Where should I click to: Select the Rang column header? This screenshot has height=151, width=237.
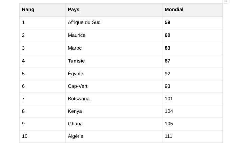point(28,10)
